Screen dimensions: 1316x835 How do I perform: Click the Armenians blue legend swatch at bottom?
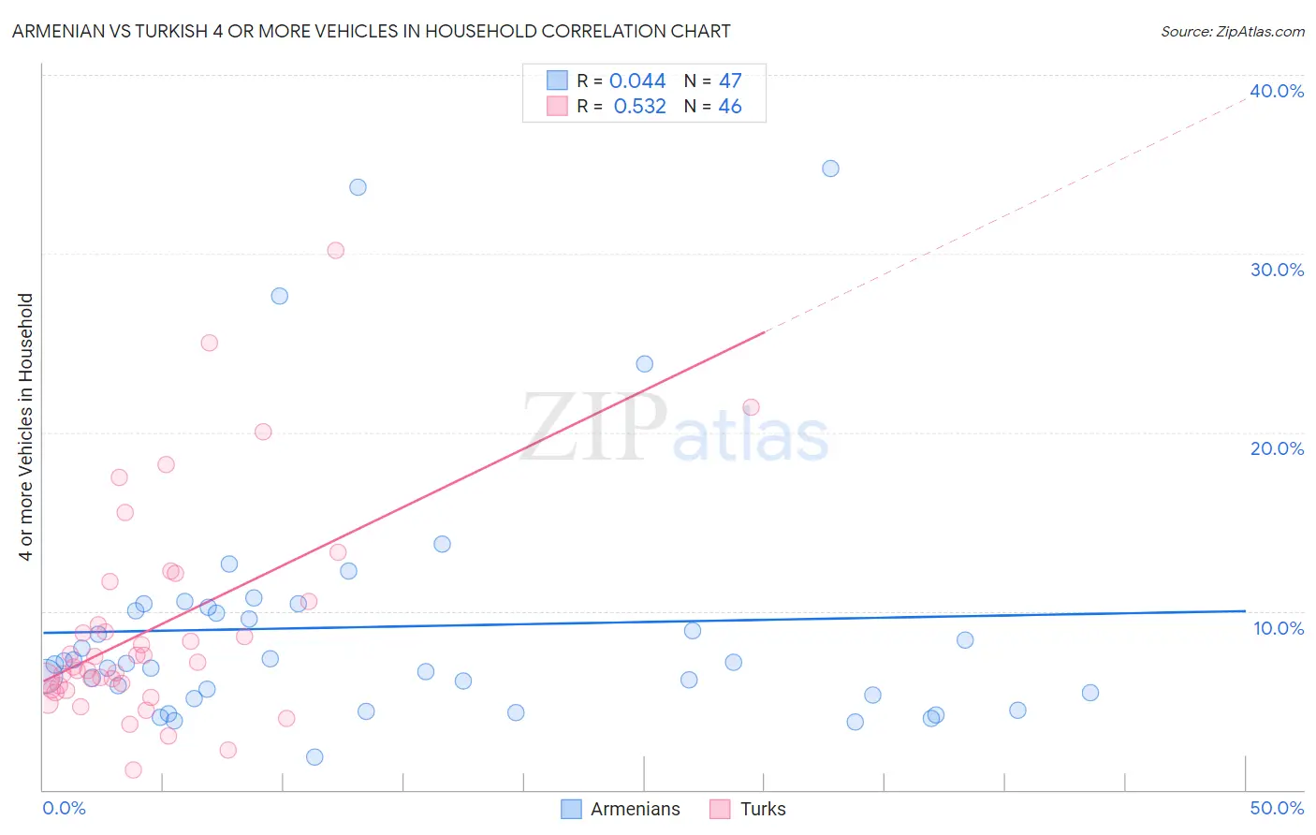pyautogui.click(x=571, y=809)
